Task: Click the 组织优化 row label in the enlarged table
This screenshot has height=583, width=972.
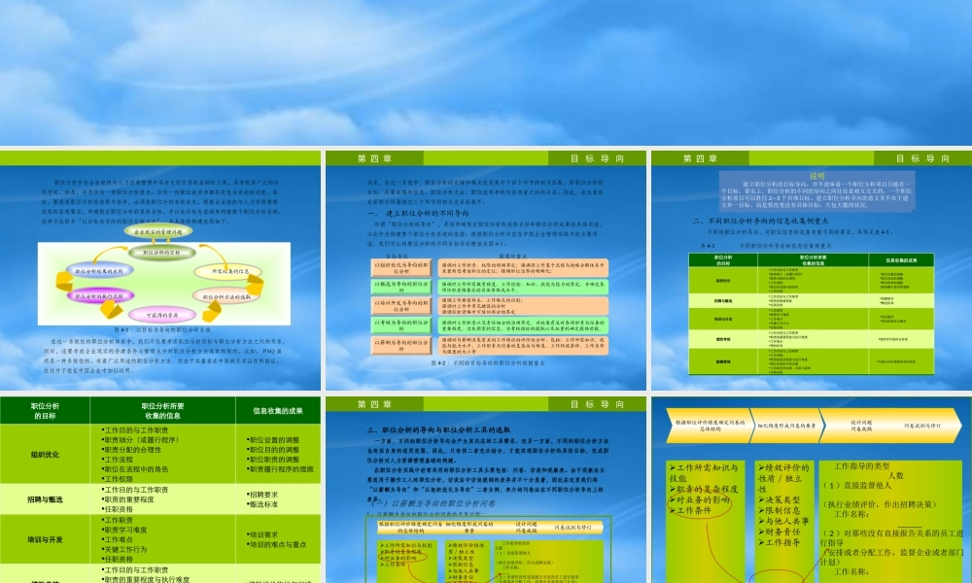Action: tap(45, 454)
